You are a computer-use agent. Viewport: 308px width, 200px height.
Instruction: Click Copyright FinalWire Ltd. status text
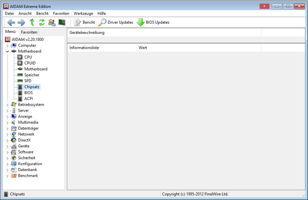(195, 194)
